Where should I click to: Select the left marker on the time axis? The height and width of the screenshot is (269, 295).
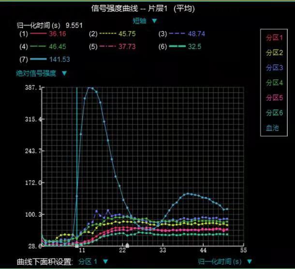[76, 246]
